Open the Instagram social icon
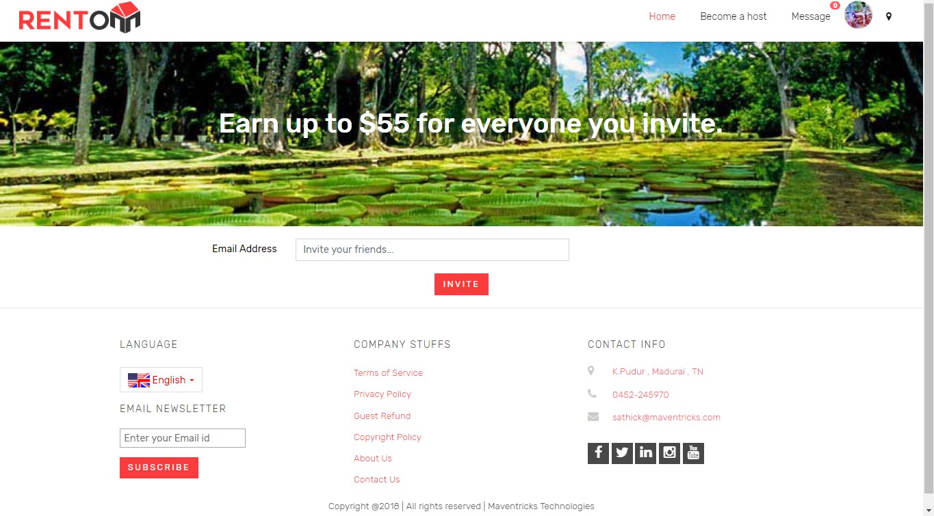 pos(669,453)
